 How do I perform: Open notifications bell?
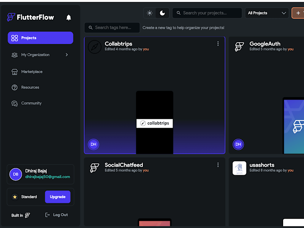point(69,17)
